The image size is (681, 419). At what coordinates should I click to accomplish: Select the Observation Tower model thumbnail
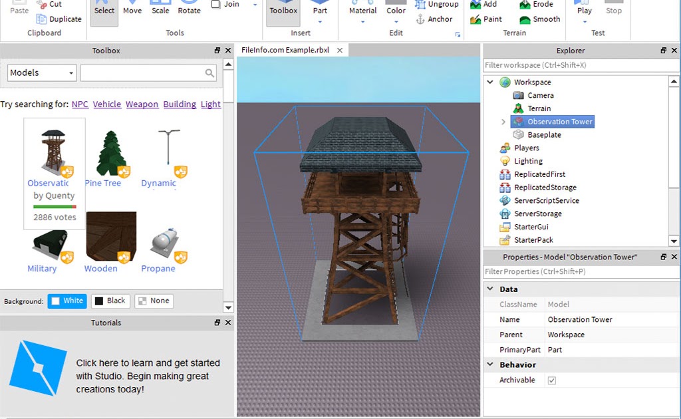coord(54,152)
